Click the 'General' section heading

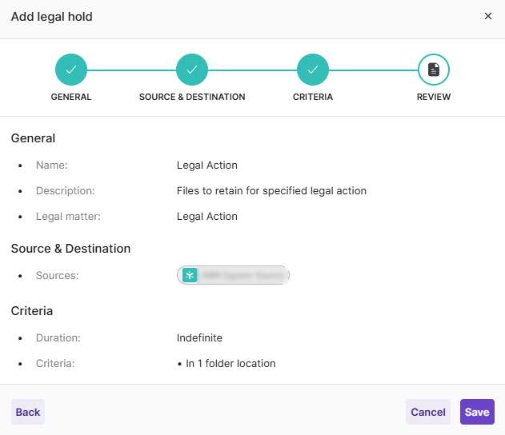pyautogui.click(x=33, y=138)
